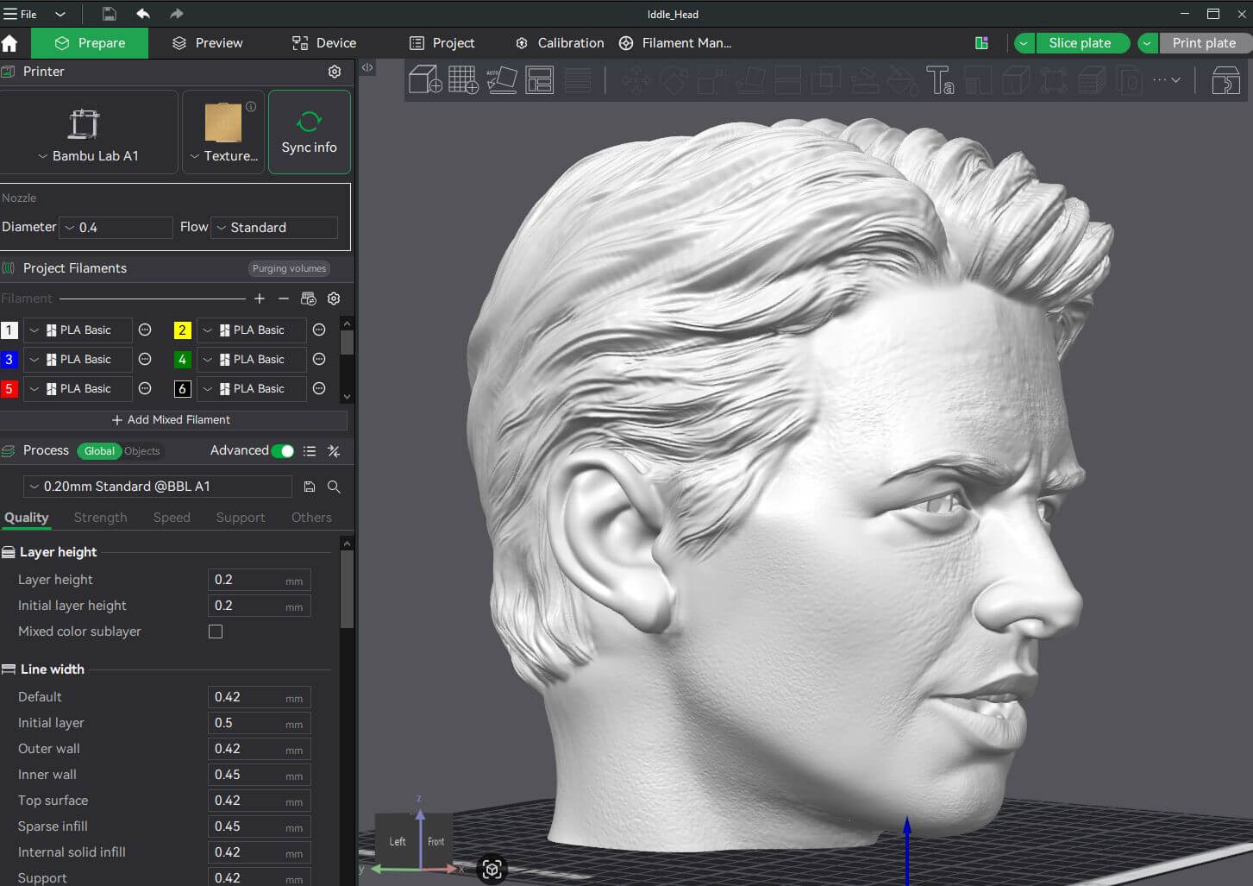Open the Bambu Lab A1 printer selector
Image resolution: width=1253 pixels, height=886 pixels.
click(88, 133)
